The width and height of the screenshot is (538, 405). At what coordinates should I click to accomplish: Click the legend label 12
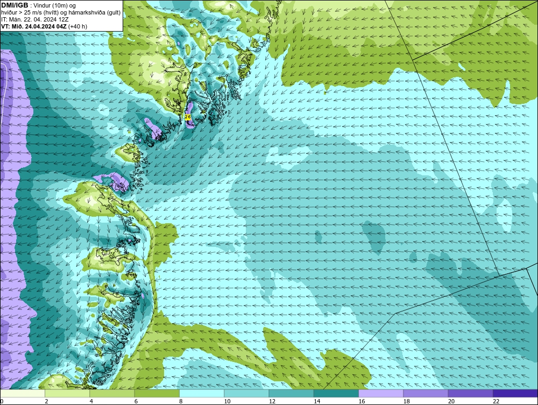click(272, 401)
